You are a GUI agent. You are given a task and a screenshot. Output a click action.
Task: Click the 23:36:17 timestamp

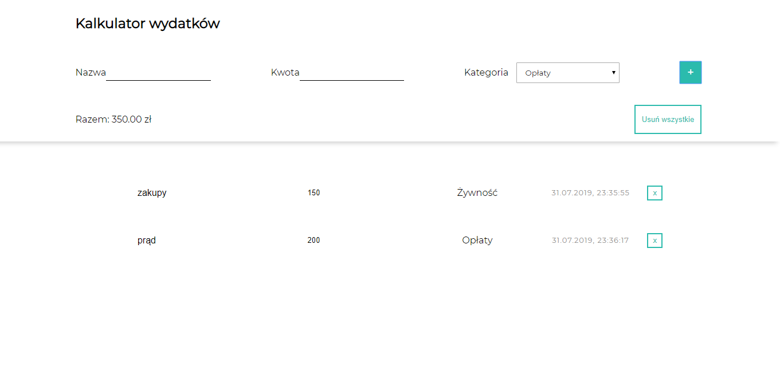[x=590, y=241]
